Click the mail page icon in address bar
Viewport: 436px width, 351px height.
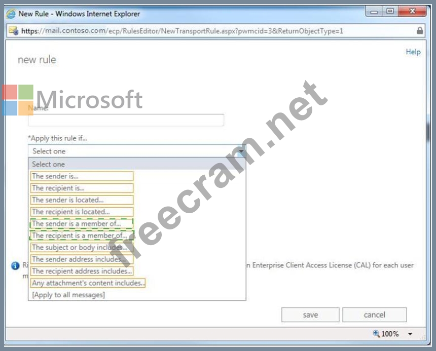click(13, 31)
